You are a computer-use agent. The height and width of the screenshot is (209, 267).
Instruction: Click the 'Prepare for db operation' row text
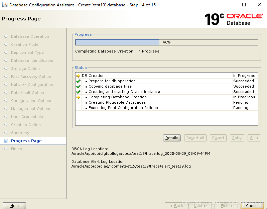coord(112,81)
